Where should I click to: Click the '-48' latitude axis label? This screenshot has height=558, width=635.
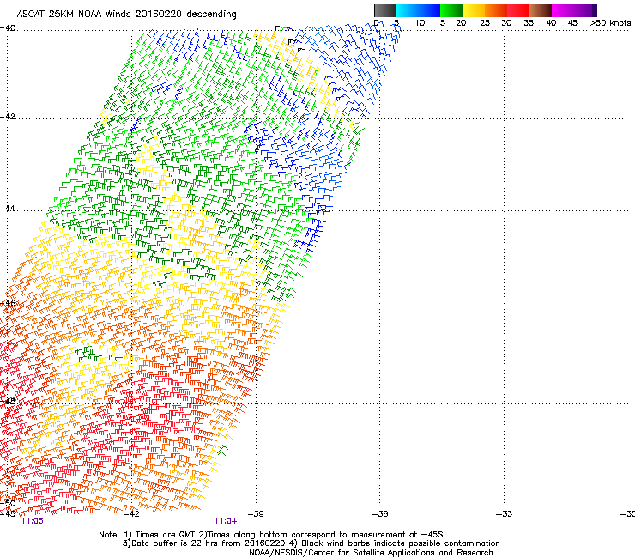8,402
